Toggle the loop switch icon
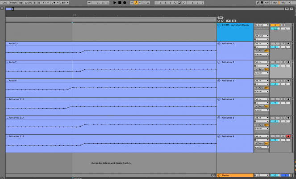Viewport: 296px width, 179px height. [179, 3]
